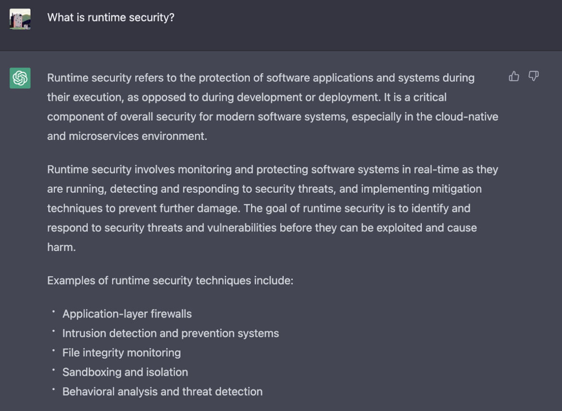Viewport: 562px width, 411px height.
Task: Select the question text 'What is runtime security?'
Action: 111,17
